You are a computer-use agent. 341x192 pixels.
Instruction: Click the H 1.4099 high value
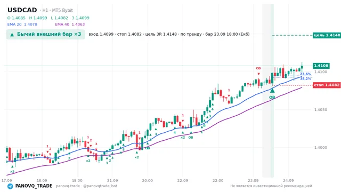tap(38, 18)
